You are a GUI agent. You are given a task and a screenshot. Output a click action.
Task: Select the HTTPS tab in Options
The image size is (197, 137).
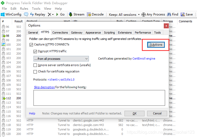pos(45,32)
